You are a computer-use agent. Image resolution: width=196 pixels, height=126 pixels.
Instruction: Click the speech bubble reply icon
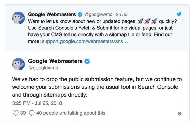[x=32, y=113]
